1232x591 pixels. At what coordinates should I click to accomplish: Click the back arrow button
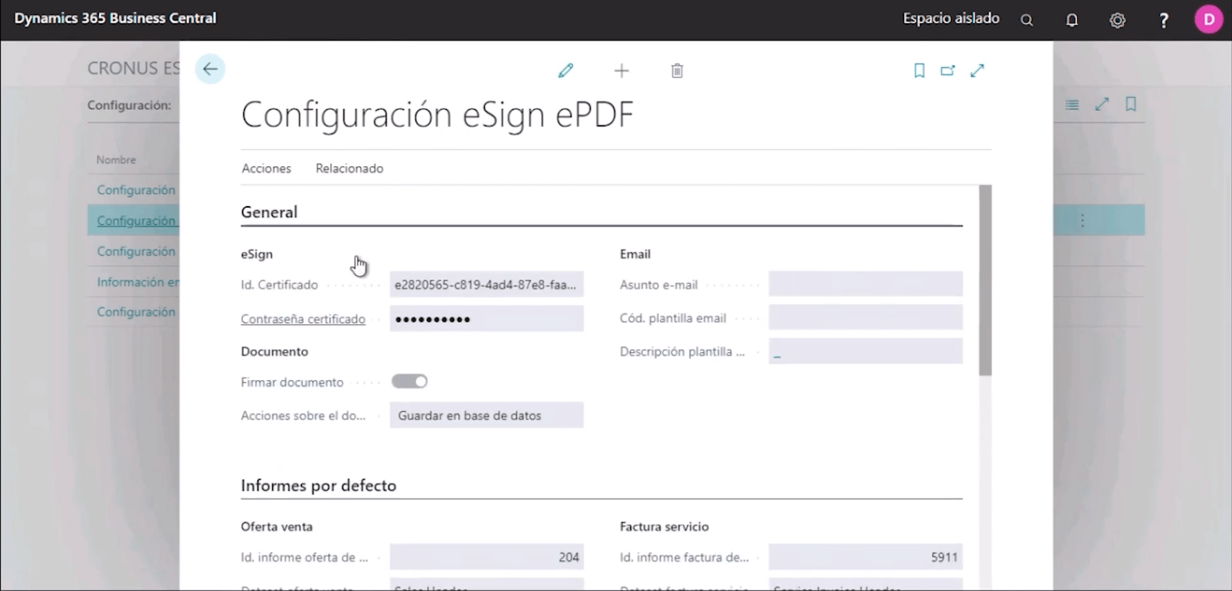(x=210, y=69)
